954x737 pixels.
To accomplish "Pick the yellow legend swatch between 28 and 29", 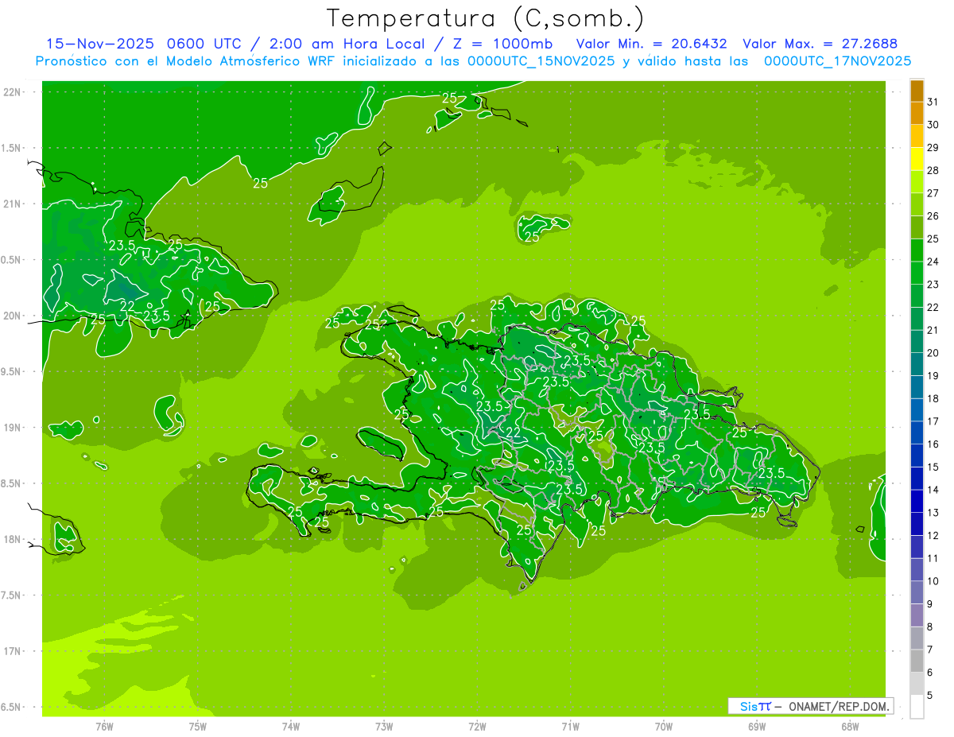I will click(917, 159).
